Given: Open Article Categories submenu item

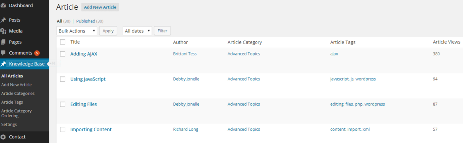Looking at the screenshot, I should click(x=18, y=93).
